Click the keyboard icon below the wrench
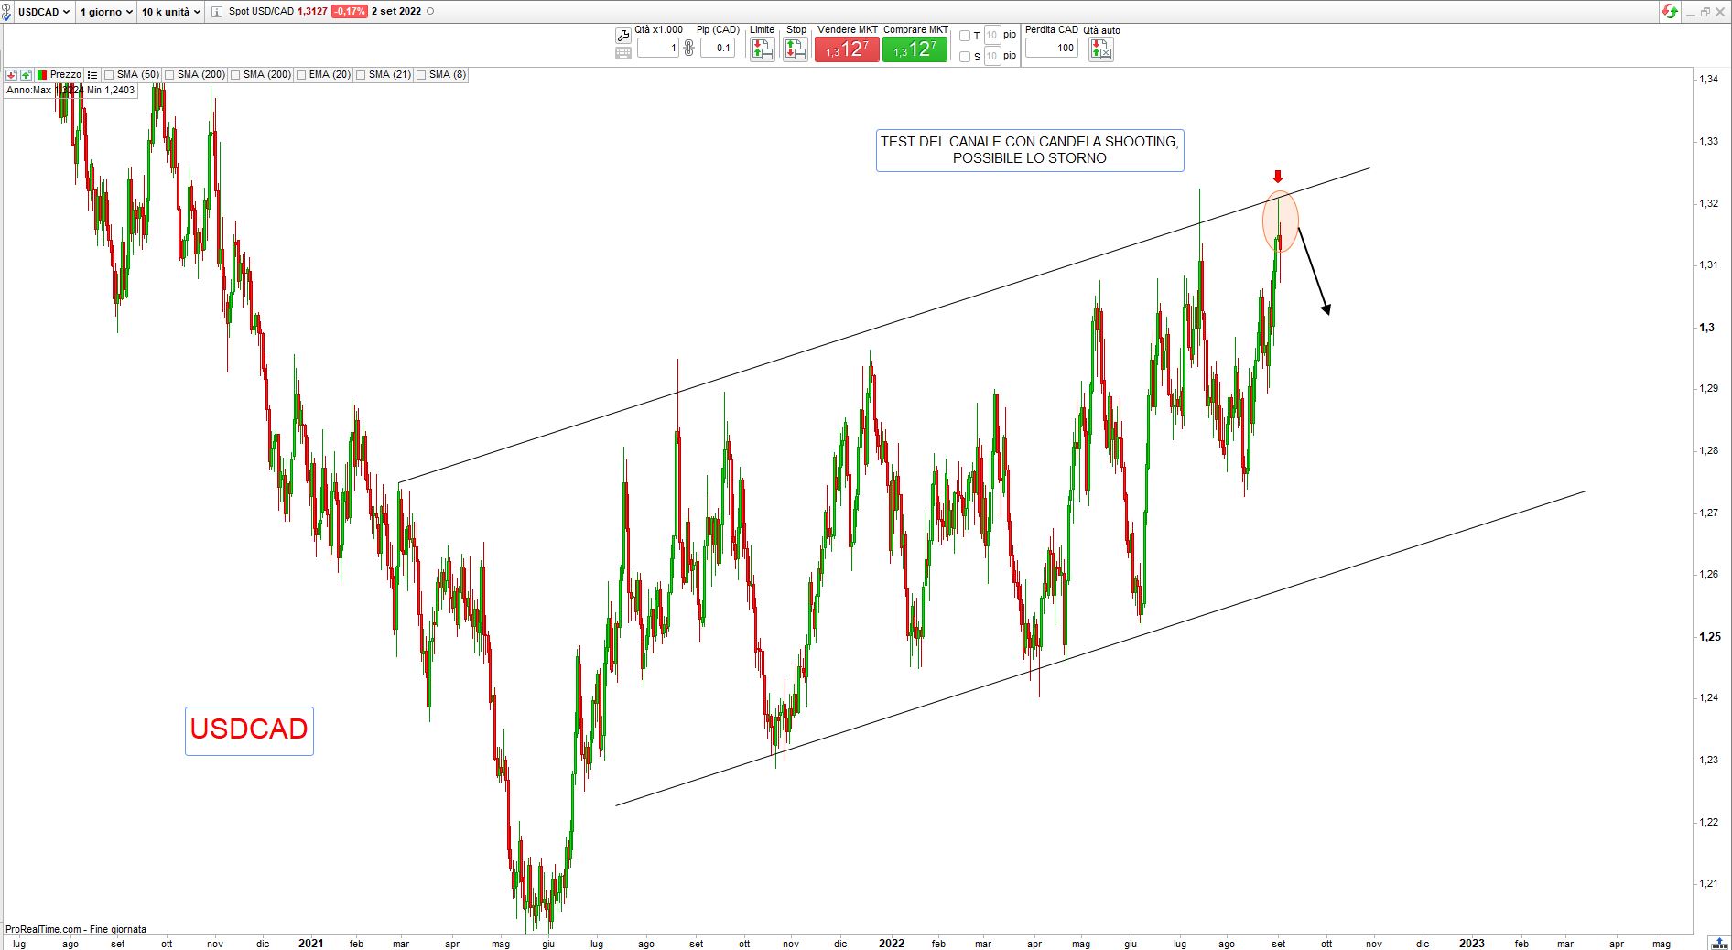 [x=623, y=53]
